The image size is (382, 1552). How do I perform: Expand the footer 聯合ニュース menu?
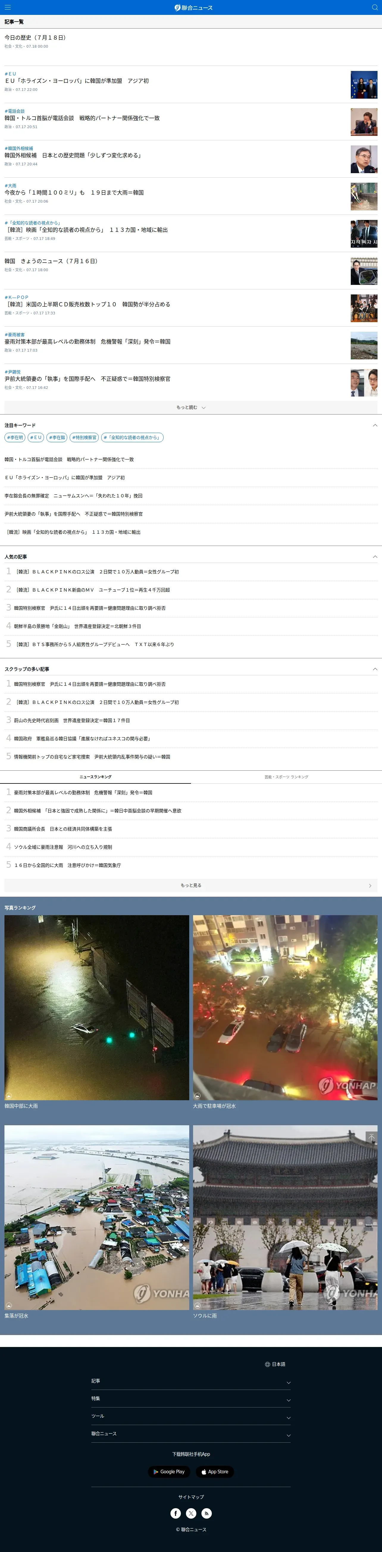coord(191,1435)
